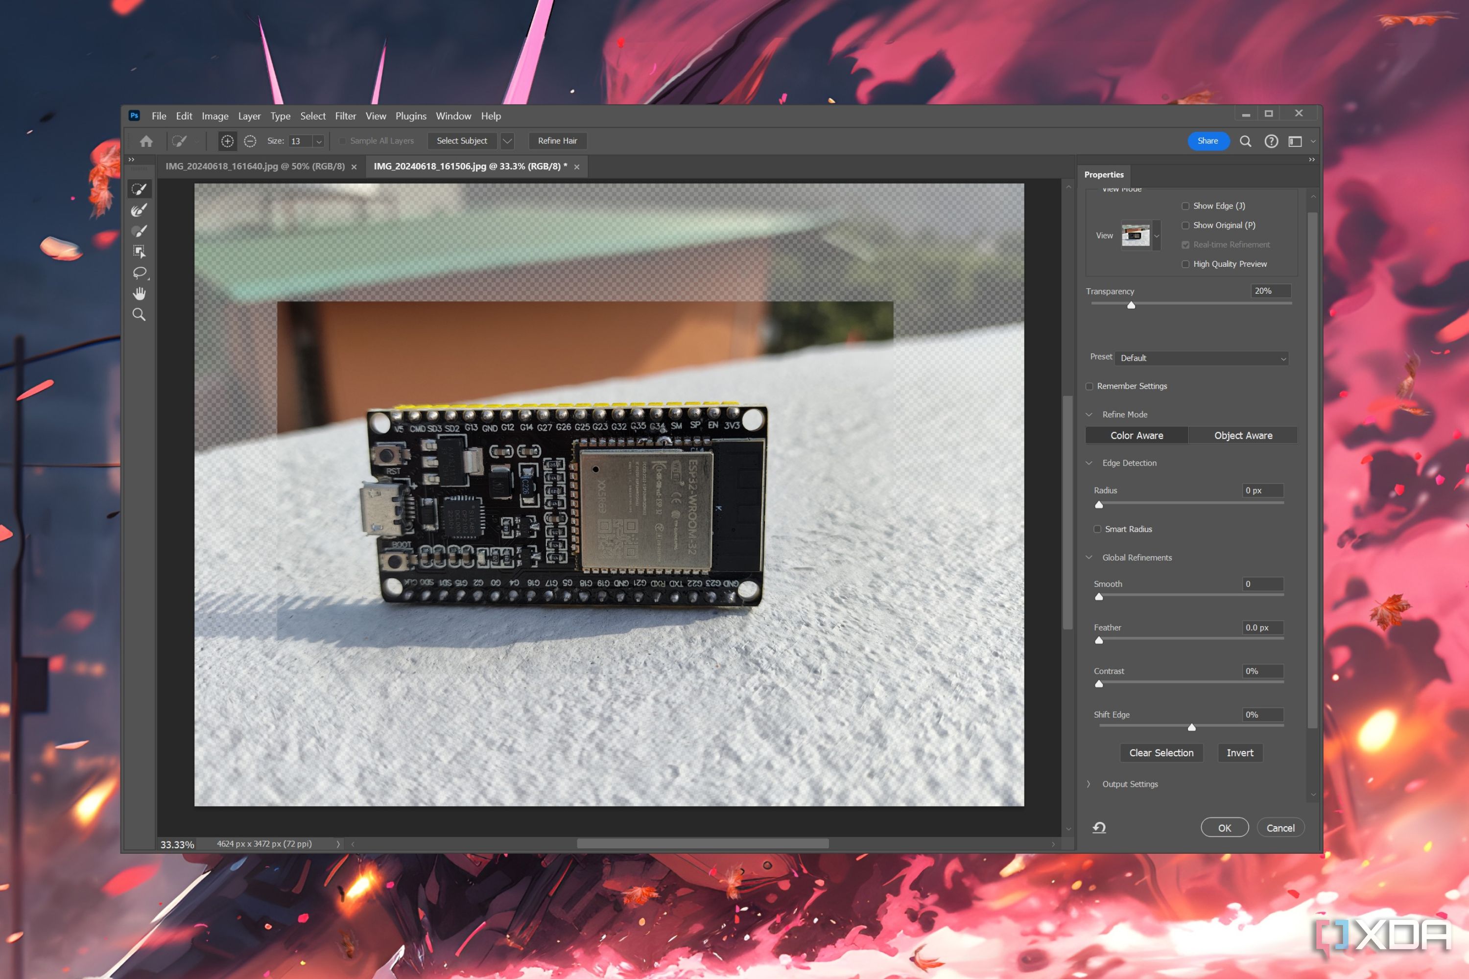Click the Refine Hair button
This screenshot has height=979, width=1469.
[557, 141]
